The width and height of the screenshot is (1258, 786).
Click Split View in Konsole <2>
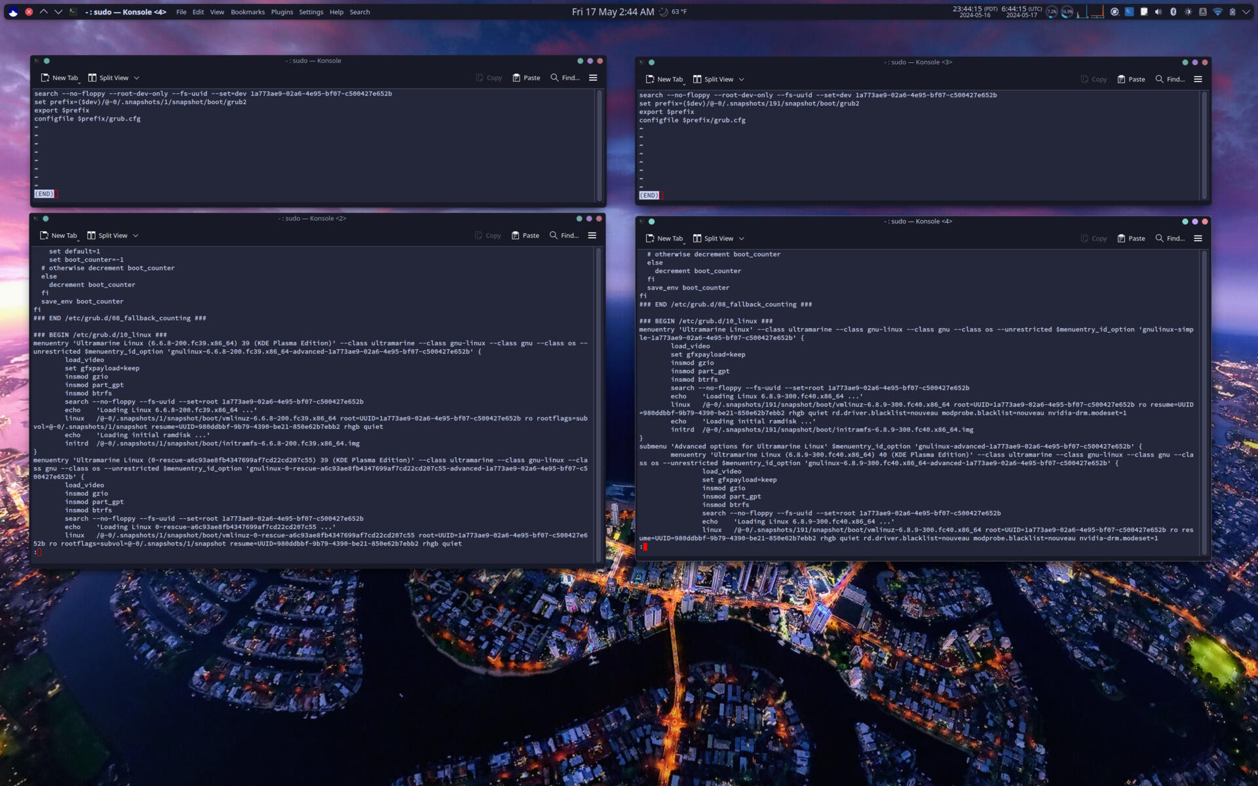[107, 236]
